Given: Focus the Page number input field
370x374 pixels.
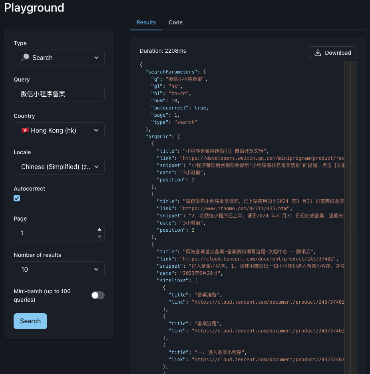Looking at the screenshot, I should pos(54,233).
